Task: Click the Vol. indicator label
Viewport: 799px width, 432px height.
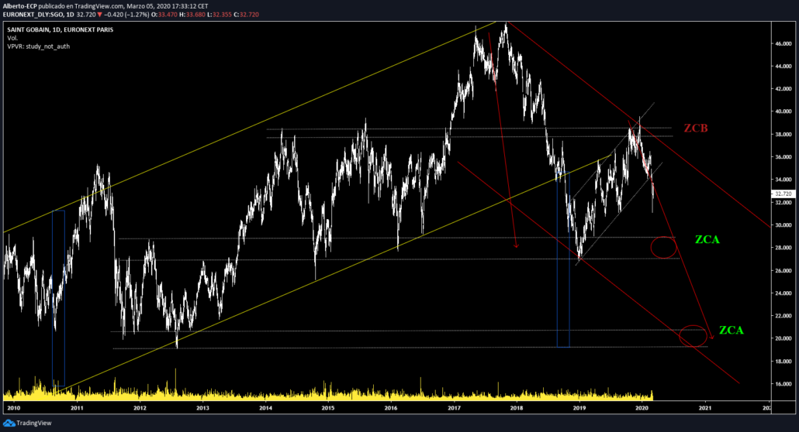Action: pyautogui.click(x=12, y=38)
